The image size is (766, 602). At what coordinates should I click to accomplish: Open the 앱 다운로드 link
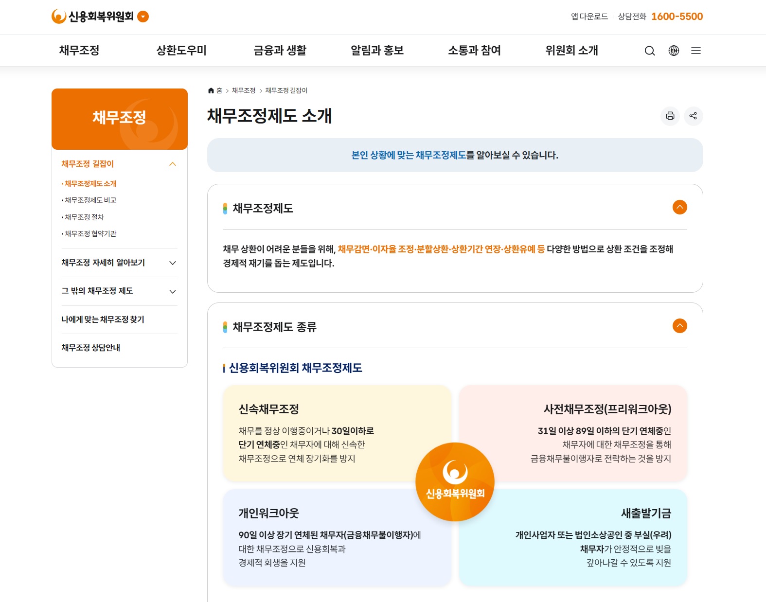pos(589,17)
